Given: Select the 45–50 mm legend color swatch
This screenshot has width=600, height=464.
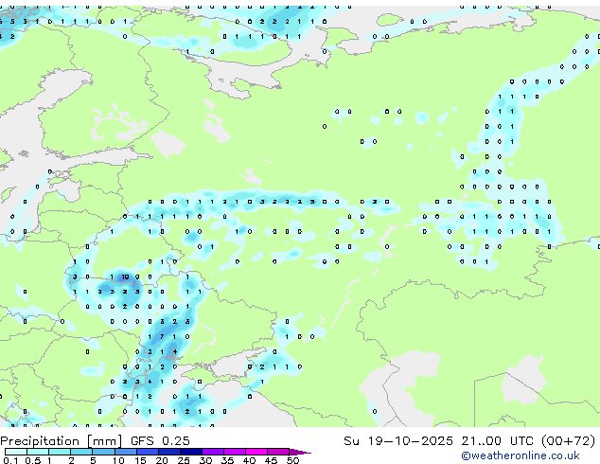Looking at the screenshot, I should [x=278, y=452].
